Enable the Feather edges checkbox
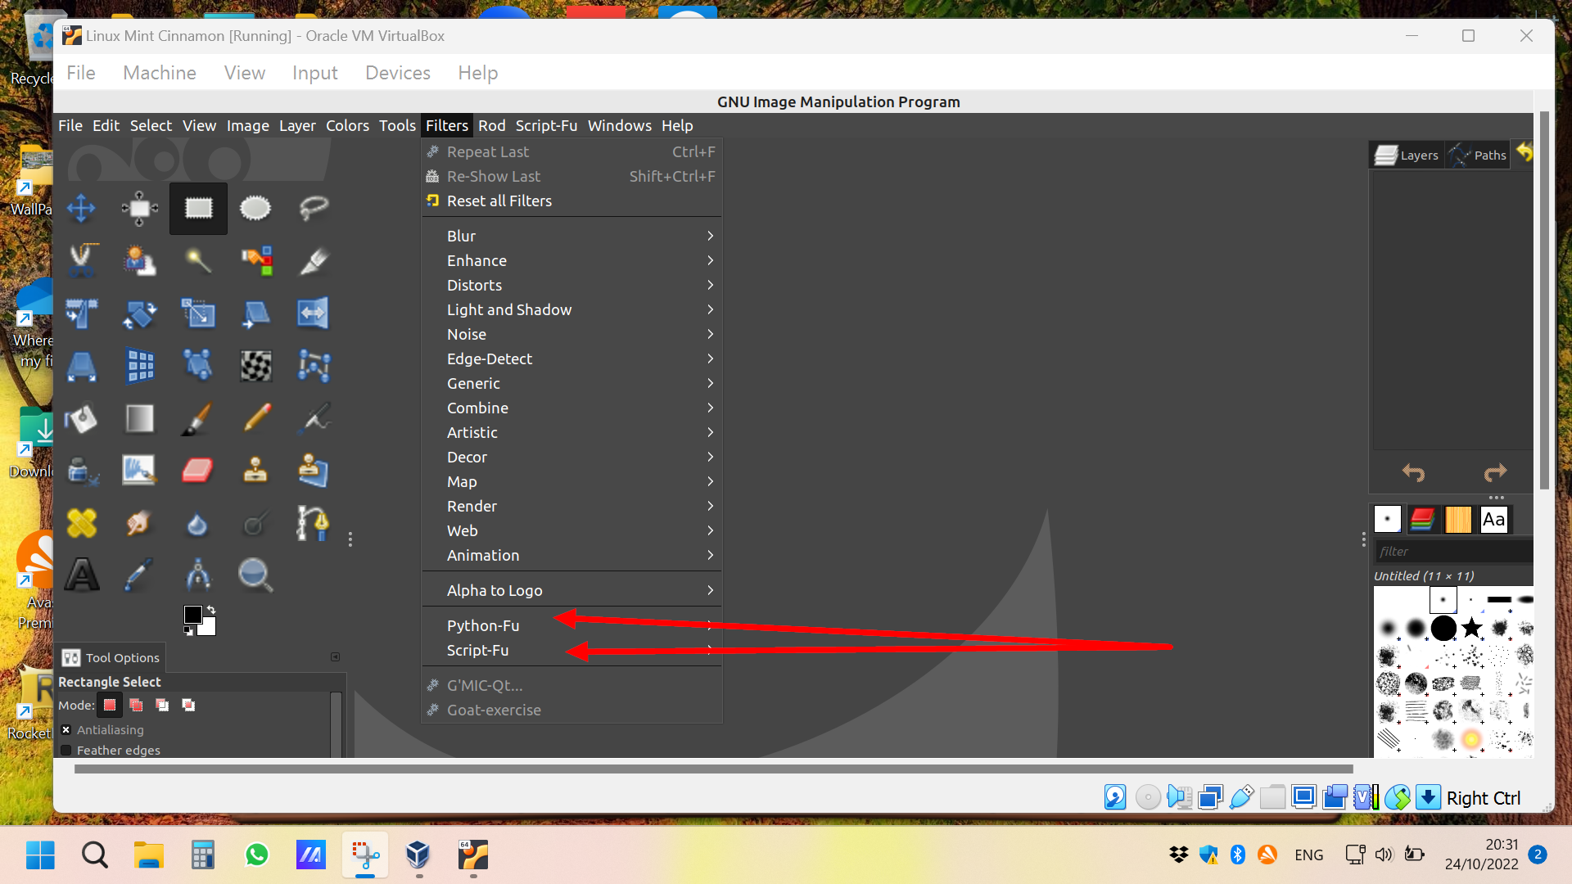The width and height of the screenshot is (1572, 884). point(66,751)
